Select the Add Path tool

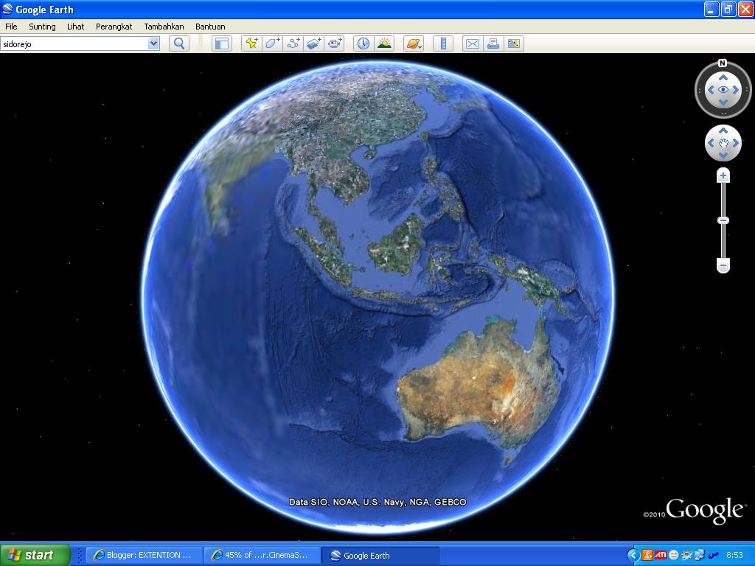pos(293,43)
